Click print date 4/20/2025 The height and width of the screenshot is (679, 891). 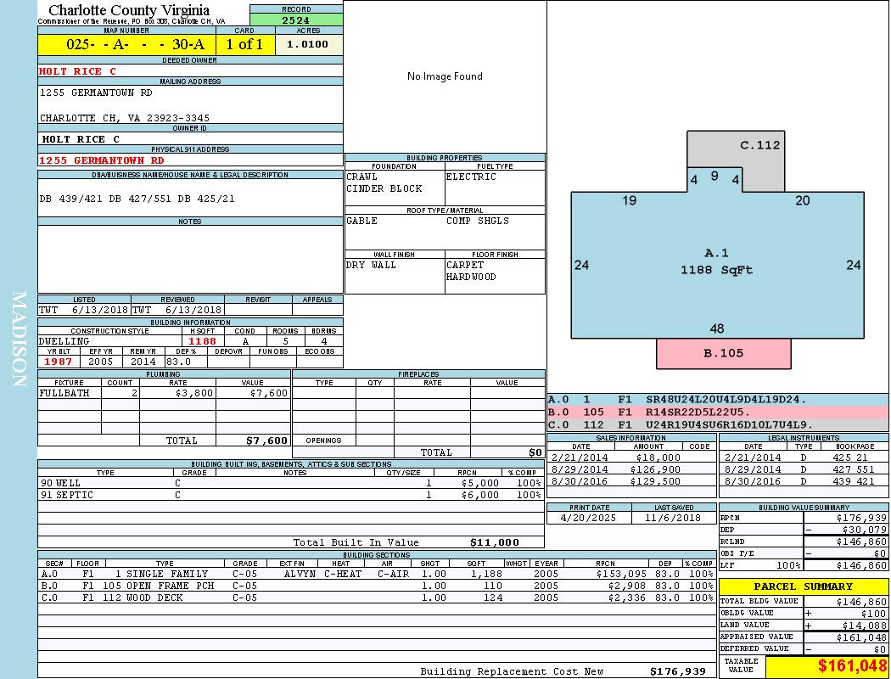click(x=588, y=518)
